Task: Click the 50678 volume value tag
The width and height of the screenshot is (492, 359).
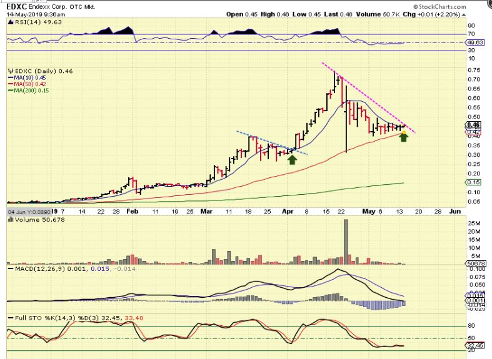Action: click(x=476, y=263)
